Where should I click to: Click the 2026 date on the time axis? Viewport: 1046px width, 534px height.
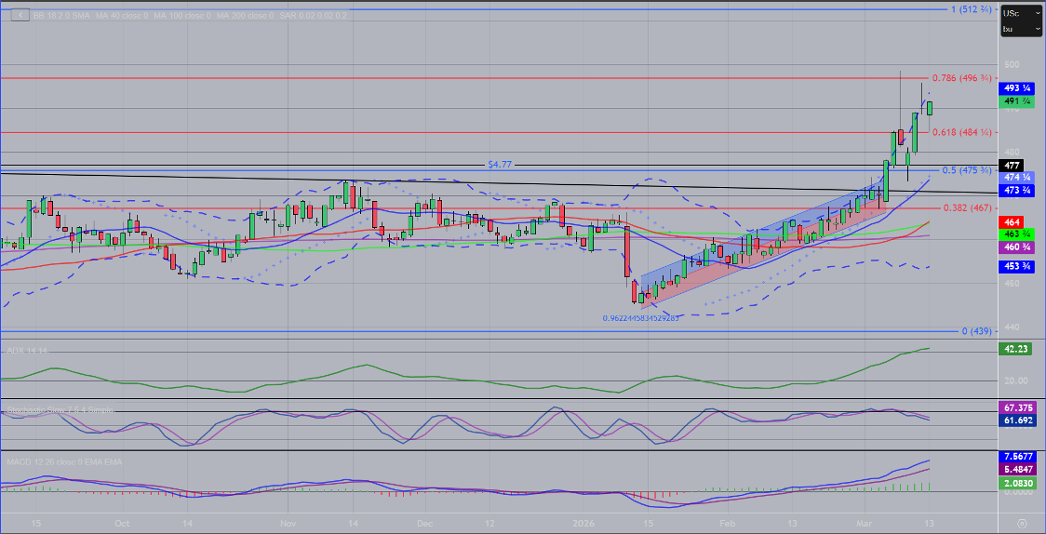click(583, 523)
